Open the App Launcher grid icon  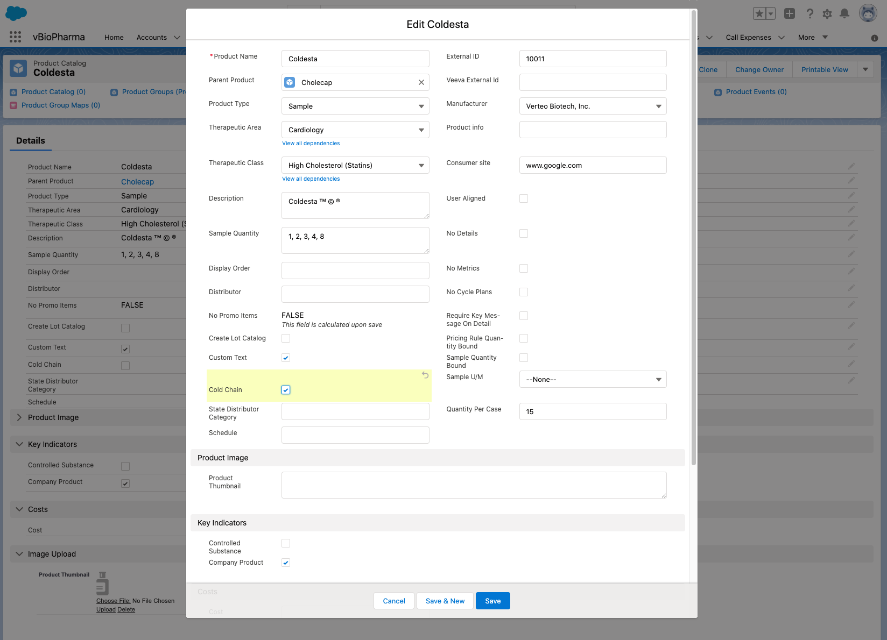15,37
